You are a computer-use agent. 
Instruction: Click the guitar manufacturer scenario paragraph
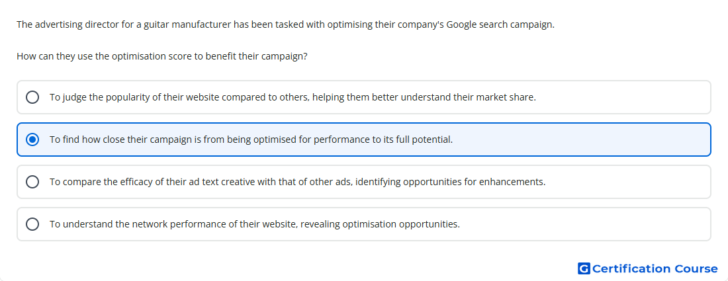(285, 24)
